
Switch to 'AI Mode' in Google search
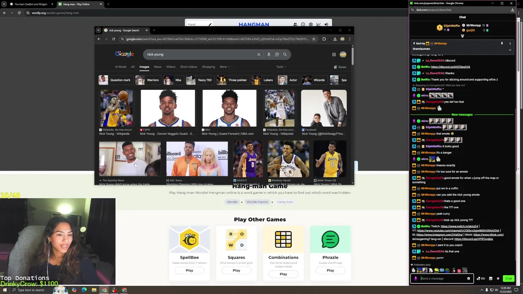tap(121, 67)
